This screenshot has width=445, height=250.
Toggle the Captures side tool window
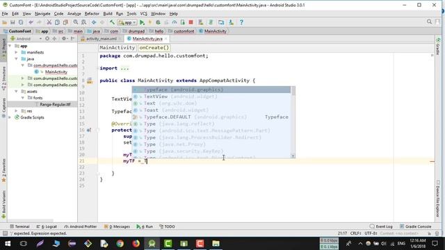3,108
